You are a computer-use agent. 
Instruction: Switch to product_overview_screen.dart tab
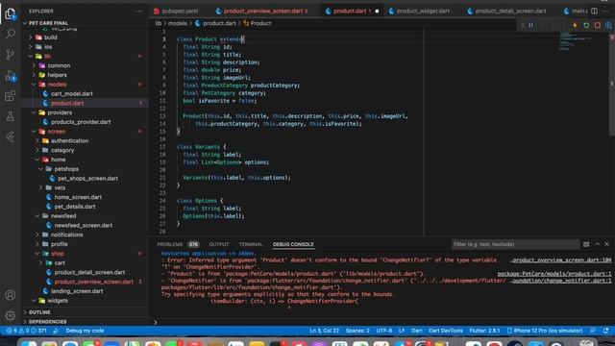tap(261, 11)
